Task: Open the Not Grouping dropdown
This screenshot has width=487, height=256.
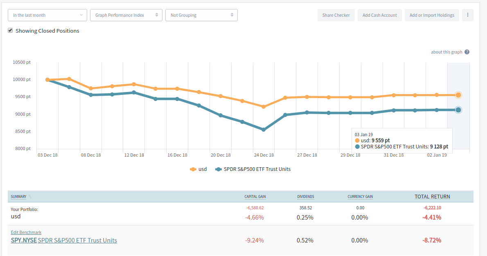Action: pos(201,15)
